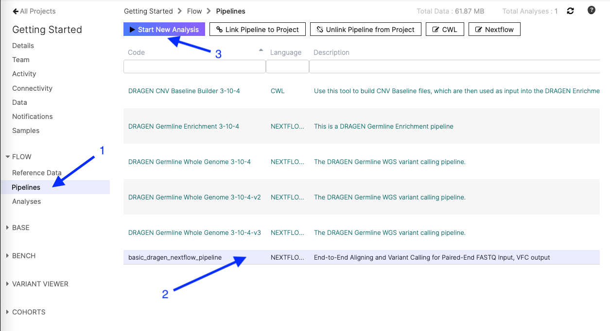Click the Code column sort arrow
610x331 pixels.
tap(261, 50)
